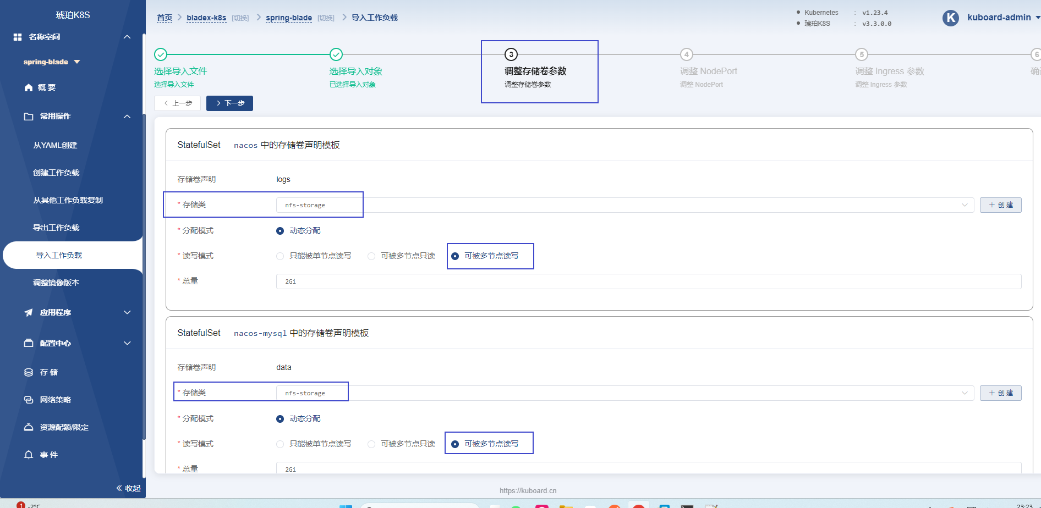Click the 琥珀K8S version v3.3.0.0 text
The image size is (1041, 508).
(877, 24)
